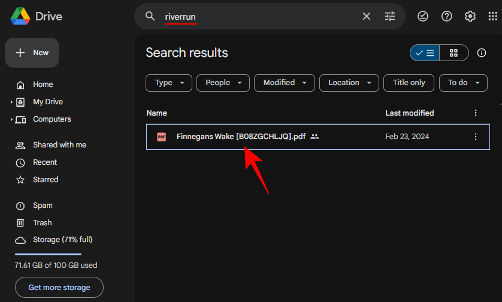Viewport: 502px width, 302px height.
Task: Open the Google apps grid
Action: pos(493,16)
